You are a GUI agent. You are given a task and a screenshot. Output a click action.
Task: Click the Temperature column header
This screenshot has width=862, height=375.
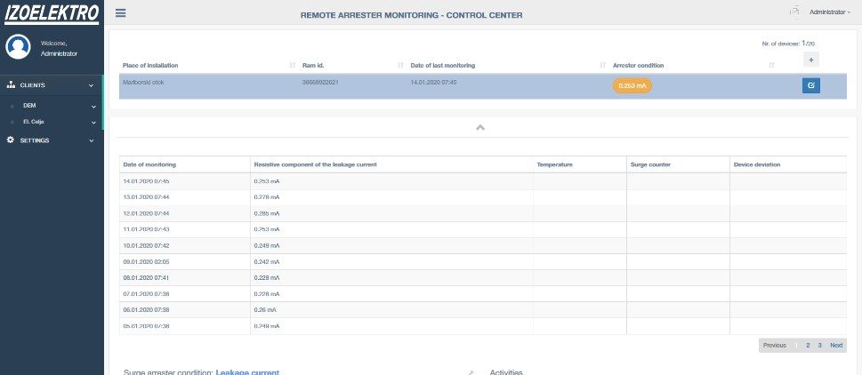(x=579, y=164)
